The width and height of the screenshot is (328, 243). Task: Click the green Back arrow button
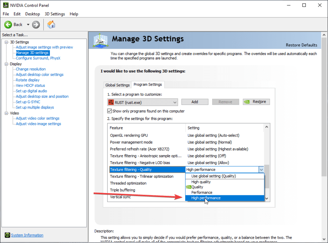(8, 24)
